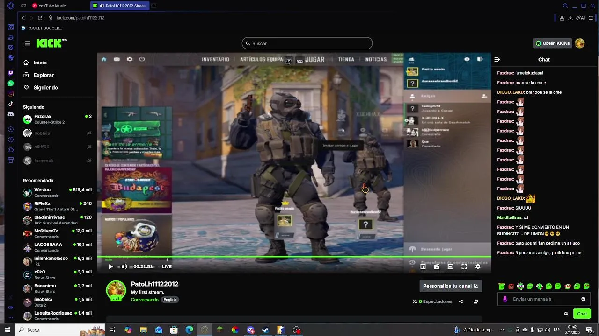The image size is (599, 336).
Task: Select the angry red emote
Action: coord(511,287)
